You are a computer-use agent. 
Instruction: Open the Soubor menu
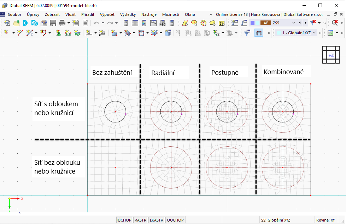[14, 14]
